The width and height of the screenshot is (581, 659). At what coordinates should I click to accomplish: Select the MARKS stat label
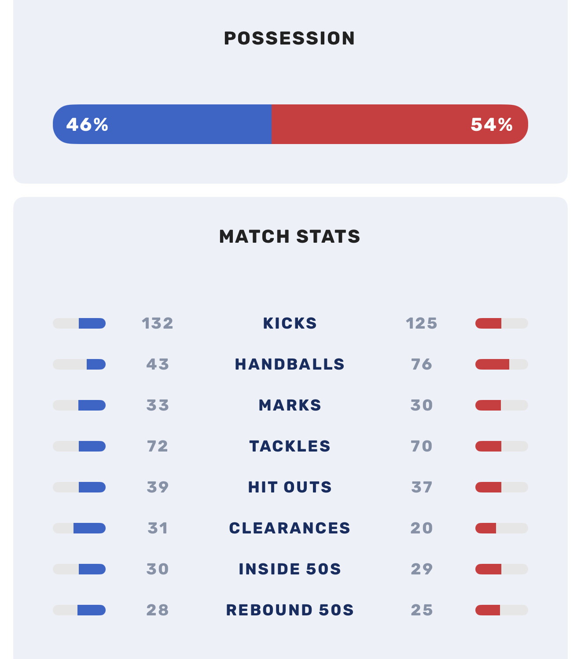point(290,405)
